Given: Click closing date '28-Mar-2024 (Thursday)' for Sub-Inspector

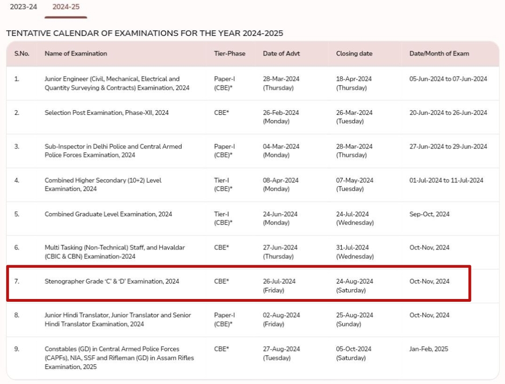Looking at the screenshot, I should pos(354,150).
